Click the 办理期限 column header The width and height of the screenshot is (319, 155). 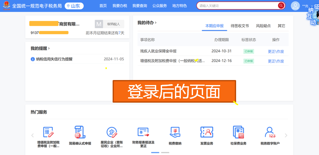tap(221, 40)
